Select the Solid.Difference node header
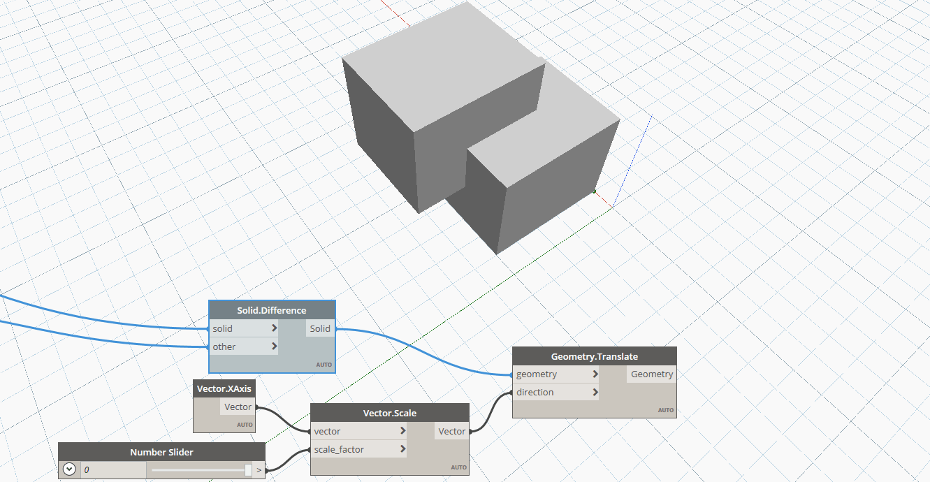 tap(272, 310)
